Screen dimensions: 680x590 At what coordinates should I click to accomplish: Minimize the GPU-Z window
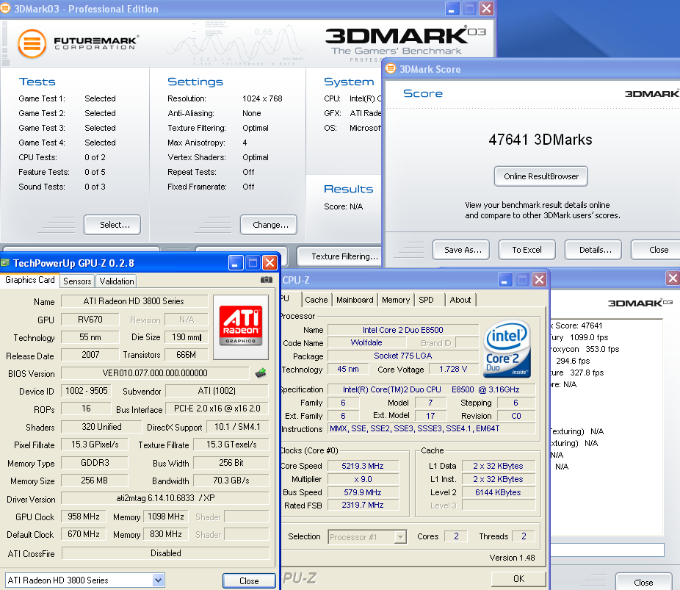(236, 263)
